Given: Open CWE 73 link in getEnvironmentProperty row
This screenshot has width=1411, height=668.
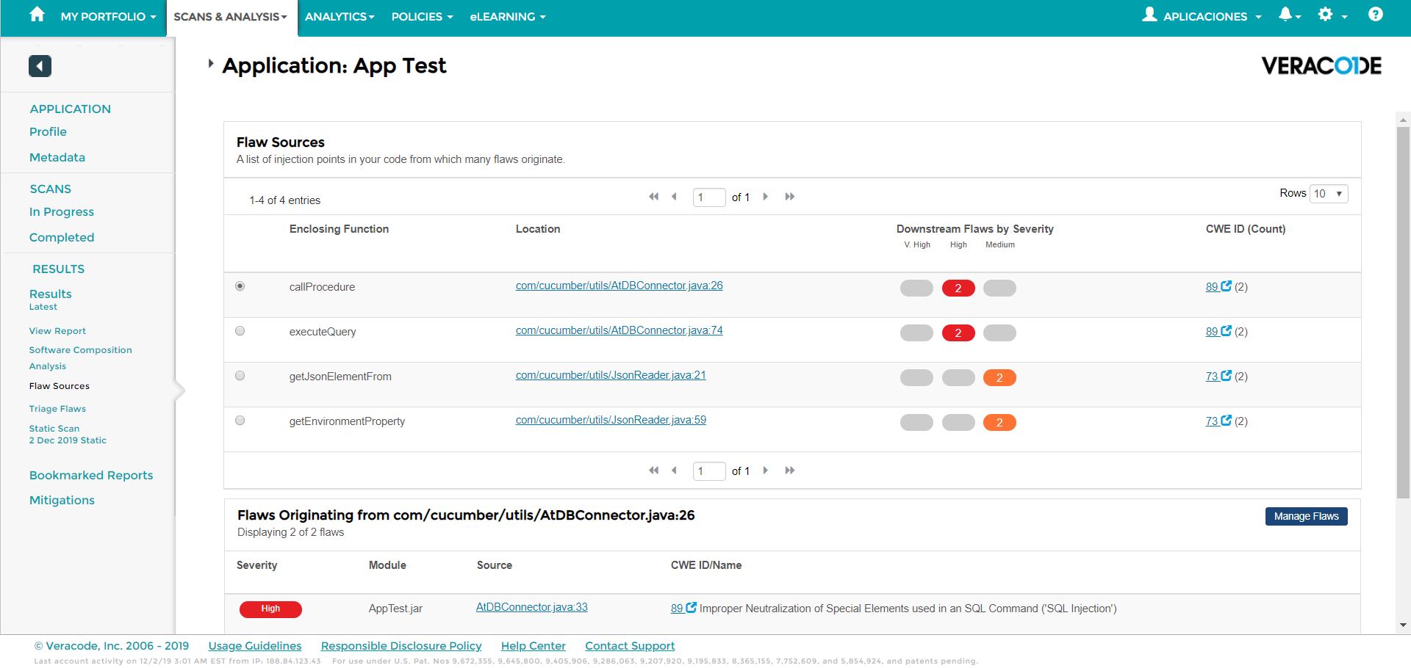Looking at the screenshot, I should click(1212, 421).
